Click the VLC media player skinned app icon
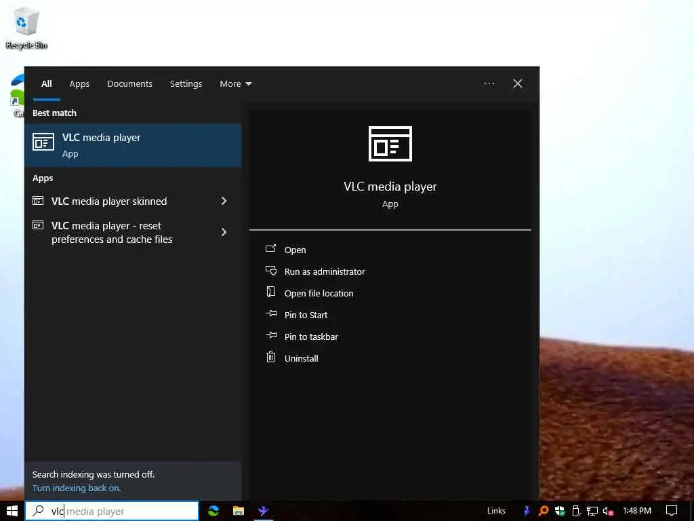 click(38, 201)
